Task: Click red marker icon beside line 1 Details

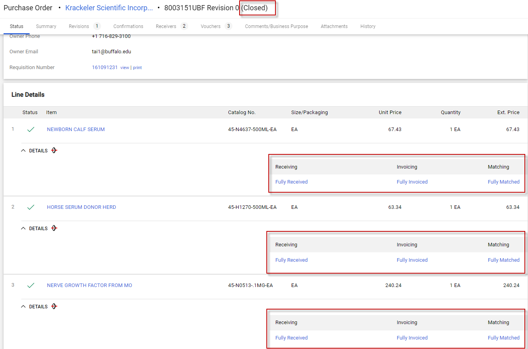Action: [54, 150]
